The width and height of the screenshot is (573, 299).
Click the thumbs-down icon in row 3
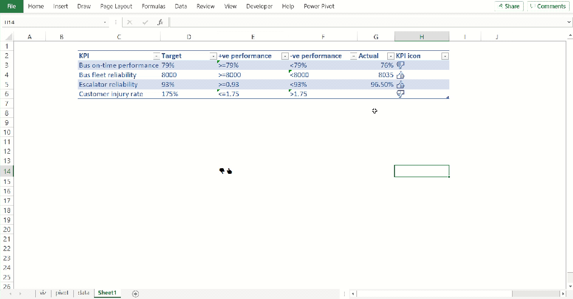[x=401, y=65]
